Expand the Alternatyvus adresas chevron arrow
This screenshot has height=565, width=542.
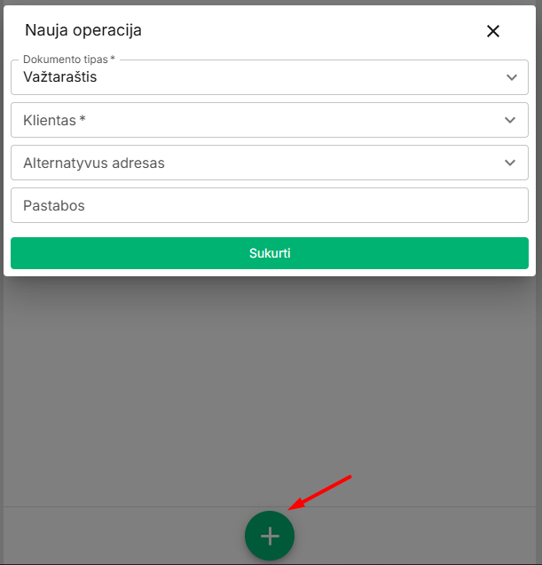coord(510,163)
